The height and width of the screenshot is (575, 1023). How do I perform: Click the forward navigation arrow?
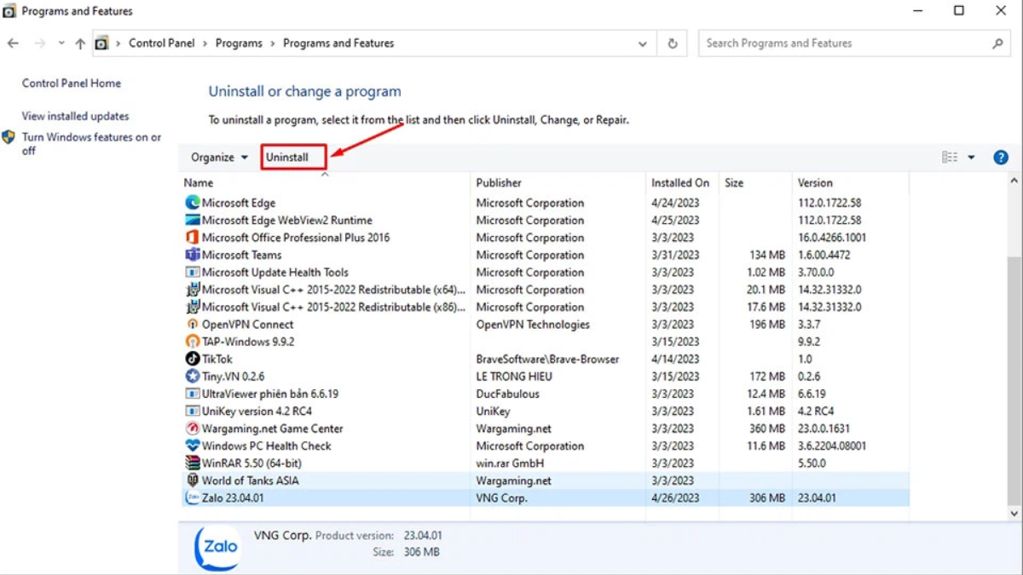click(x=40, y=43)
